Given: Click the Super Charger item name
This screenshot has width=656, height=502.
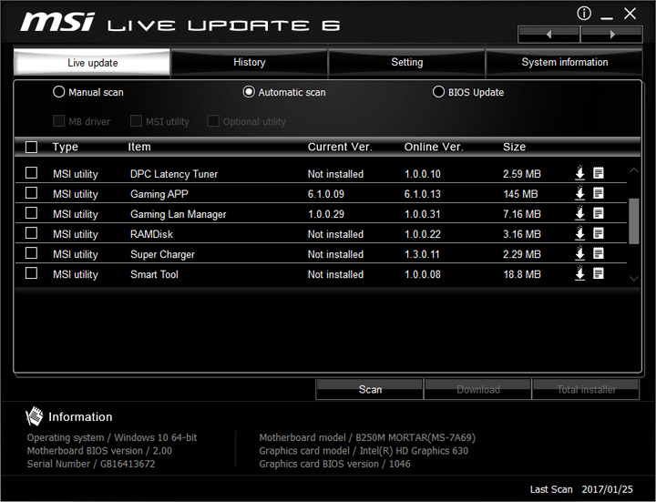Looking at the screenshot, I should [162, 254].
